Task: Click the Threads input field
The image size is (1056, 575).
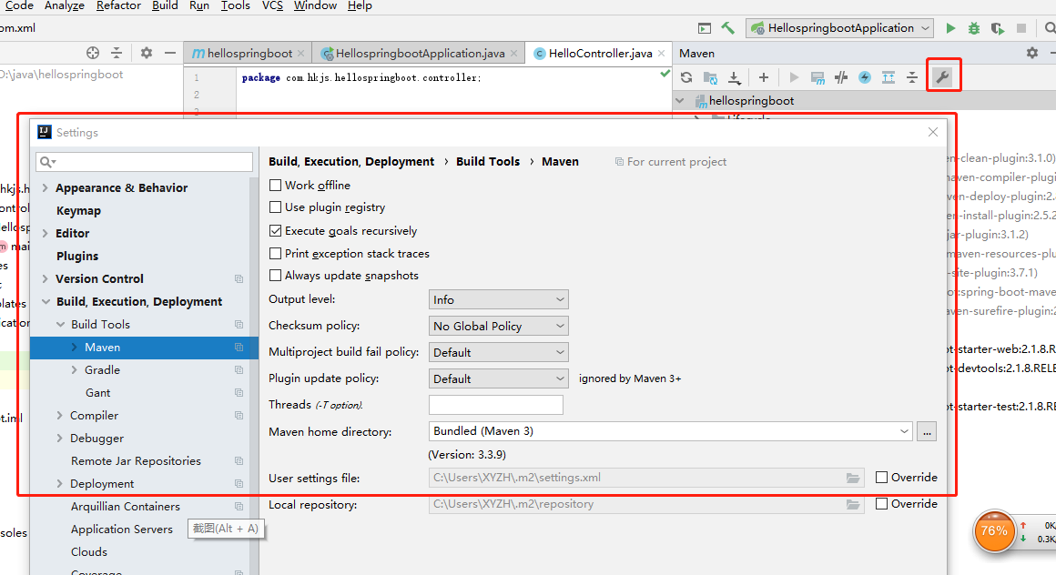Action: point(495,405)
